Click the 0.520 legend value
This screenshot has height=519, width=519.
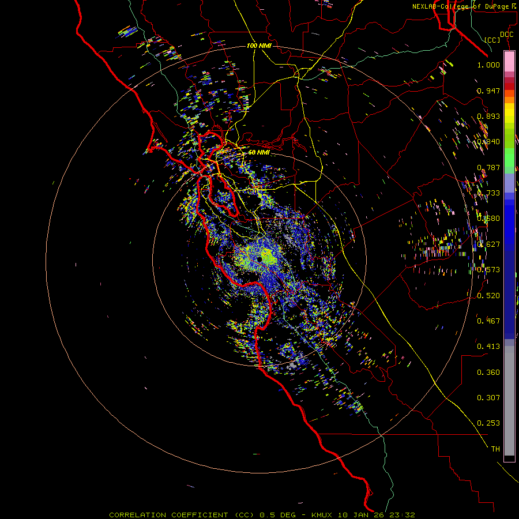(x=488, y=295)
